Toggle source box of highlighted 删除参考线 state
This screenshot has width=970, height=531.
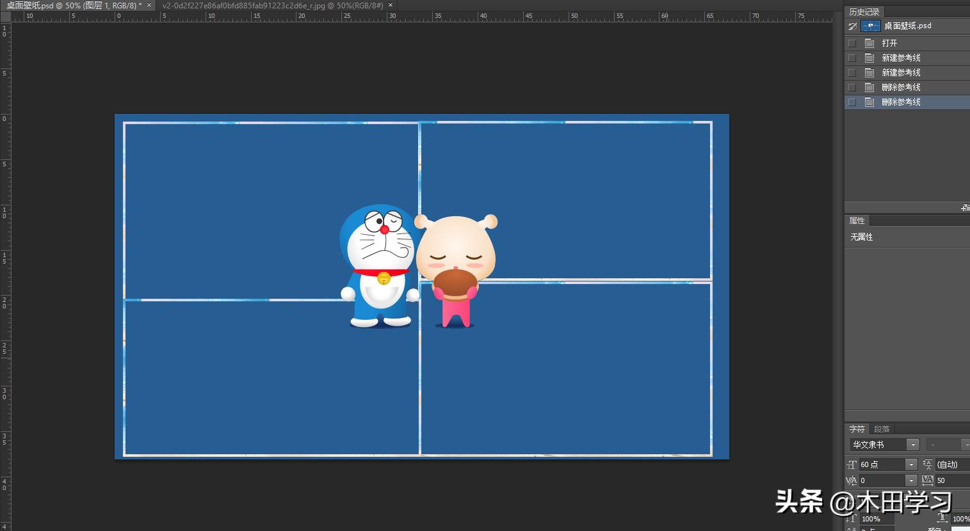click(x=852, y=102)
